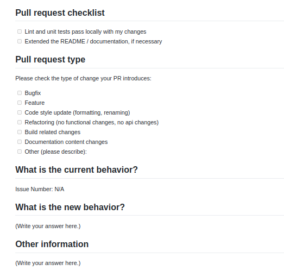Click the What is the current behavior heading

[77, 170]
